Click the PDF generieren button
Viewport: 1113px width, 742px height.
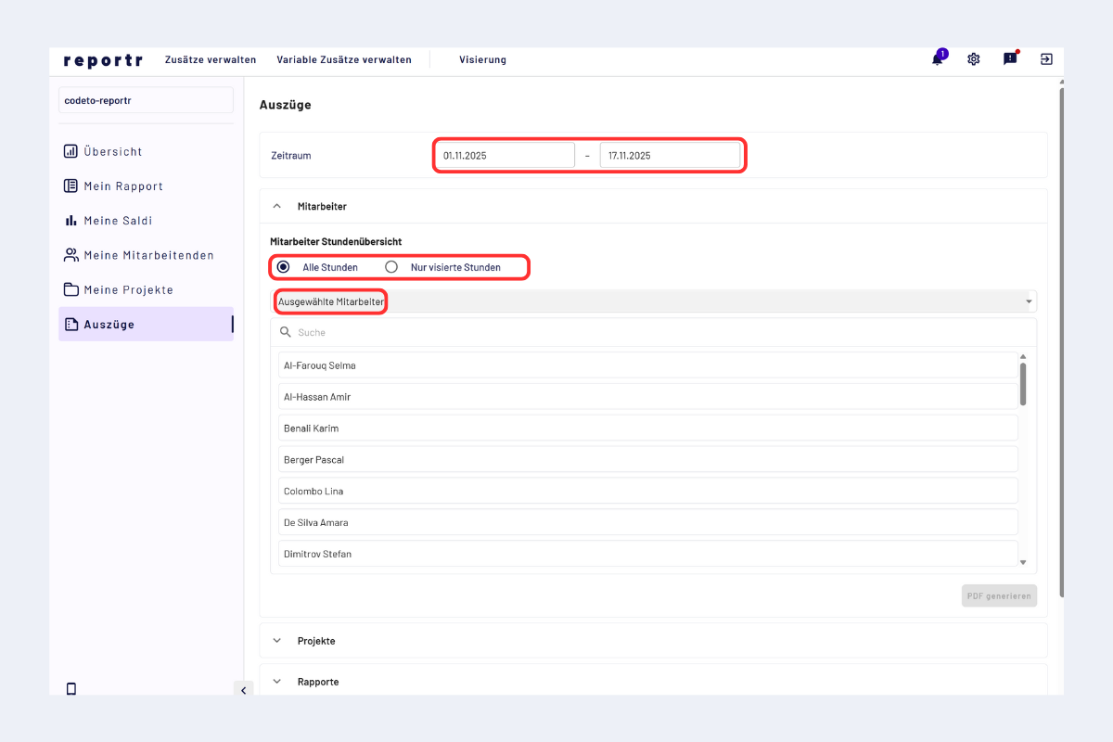point(999,595)
